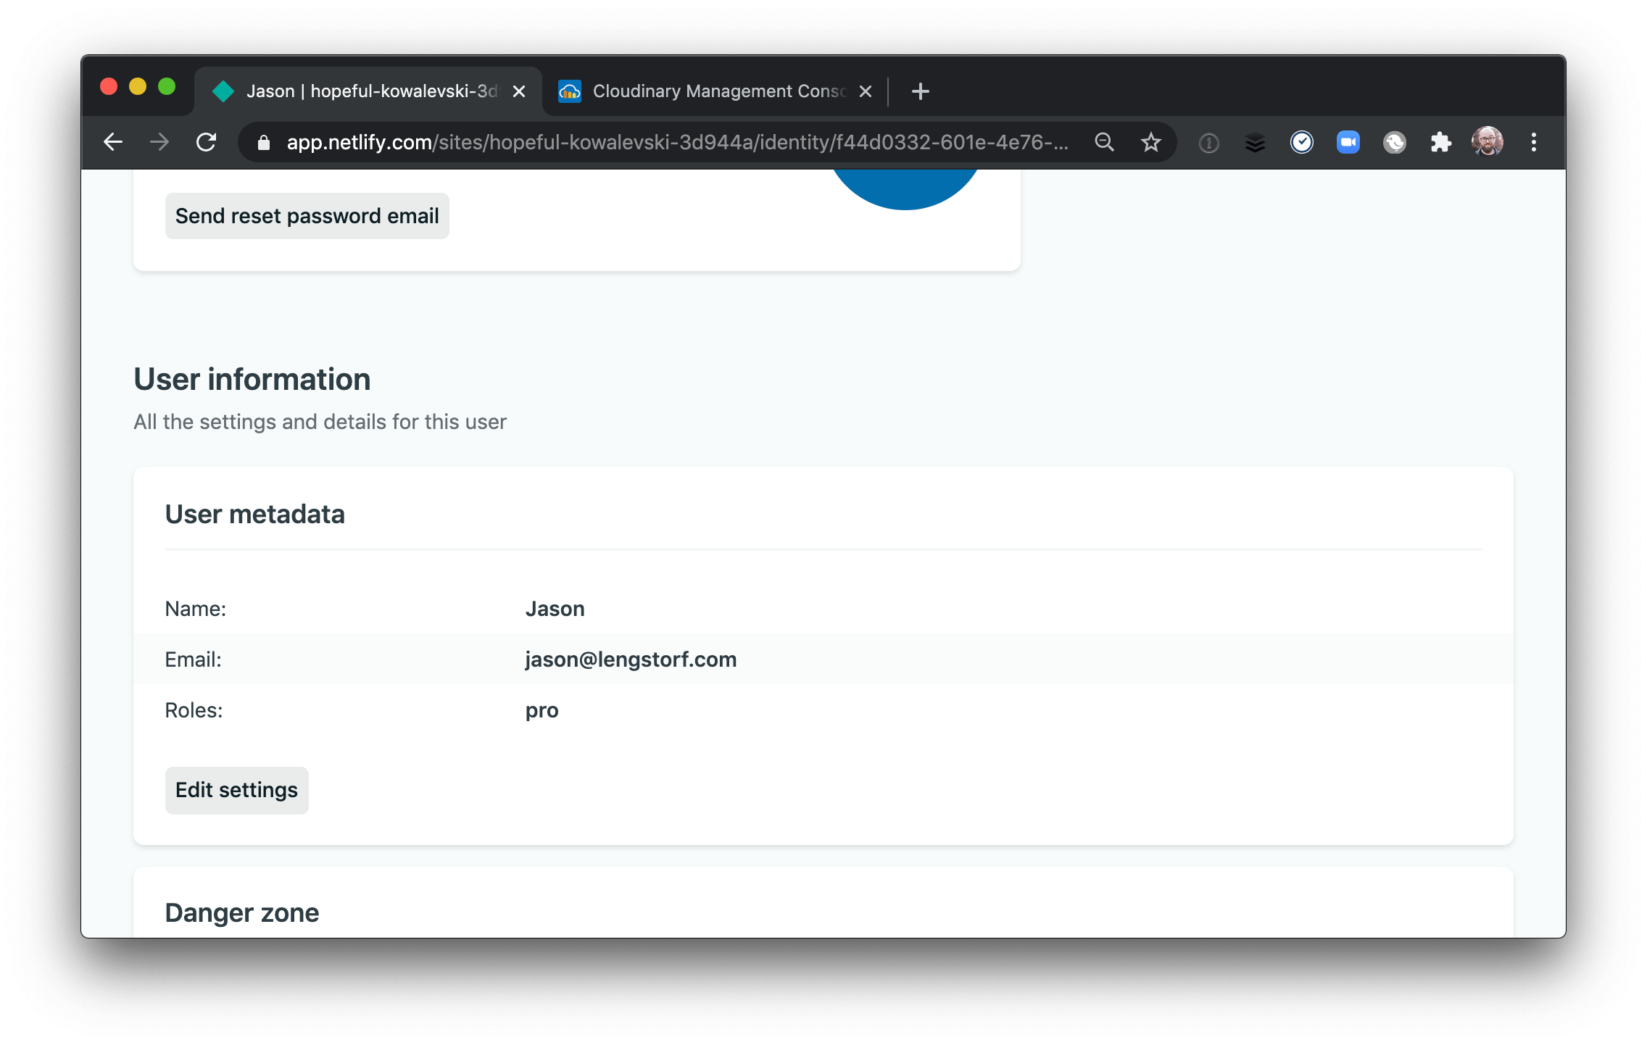Click inside the address bar

(652, 142)
